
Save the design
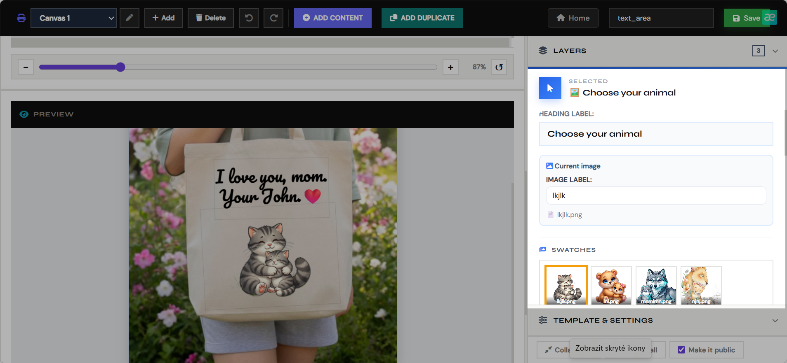746,18
